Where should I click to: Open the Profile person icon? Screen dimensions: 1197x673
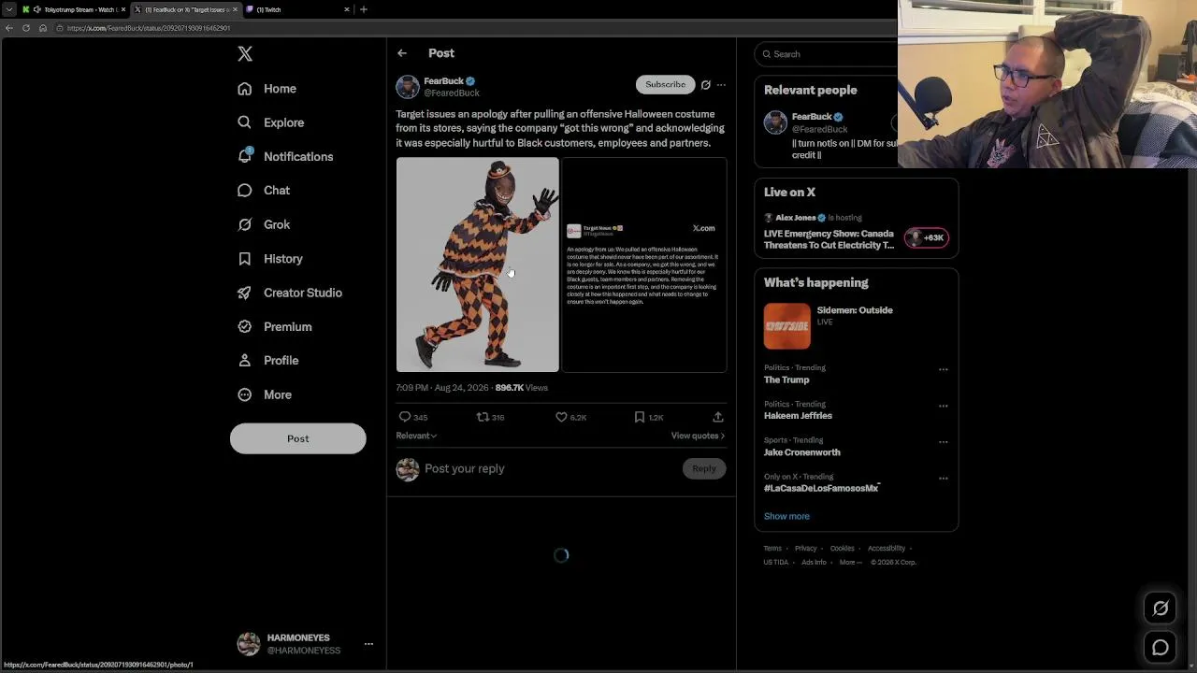click(245, 361)
